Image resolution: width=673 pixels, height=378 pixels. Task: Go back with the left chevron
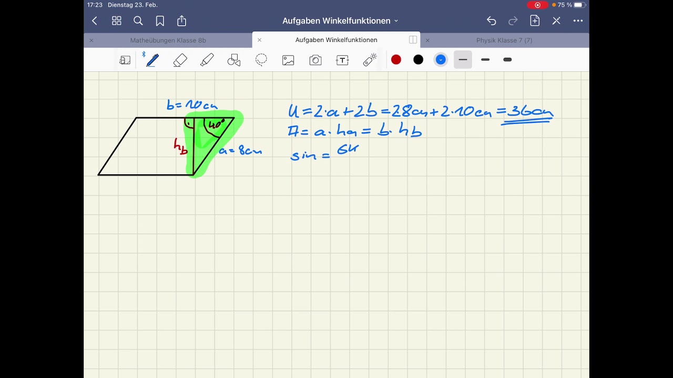pyautogui.click(x=95, y=20)
